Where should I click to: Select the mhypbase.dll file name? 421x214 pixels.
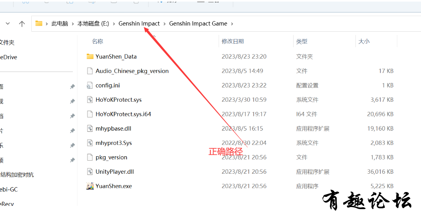click(113, 129)
